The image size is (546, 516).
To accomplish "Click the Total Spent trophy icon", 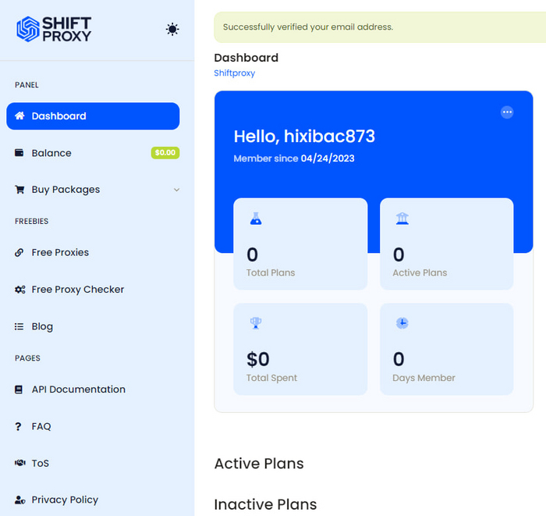I will [x=255, y=323].
